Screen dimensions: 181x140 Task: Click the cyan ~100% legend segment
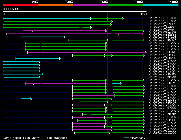tap(160, 5)
